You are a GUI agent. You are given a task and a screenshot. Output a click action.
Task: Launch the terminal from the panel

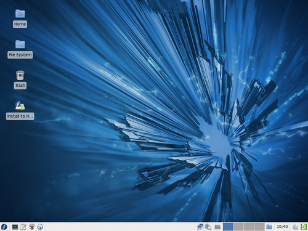[15, 227]
